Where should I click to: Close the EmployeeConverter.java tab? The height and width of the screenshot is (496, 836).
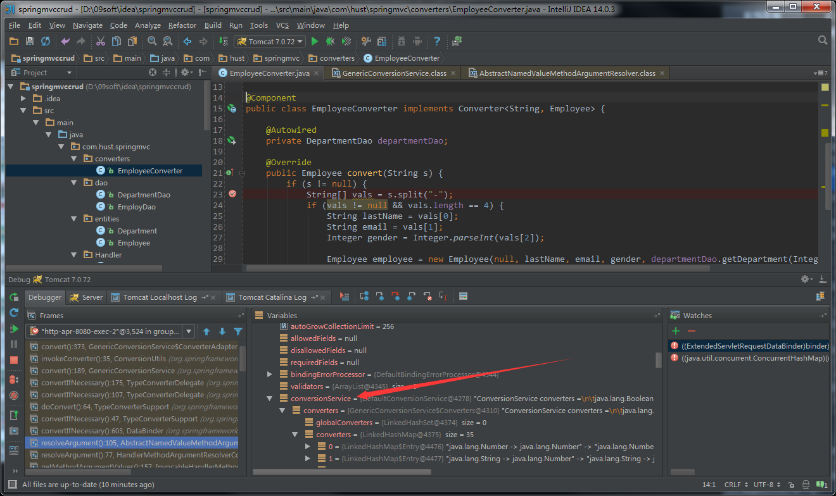(x=317, y=73)
